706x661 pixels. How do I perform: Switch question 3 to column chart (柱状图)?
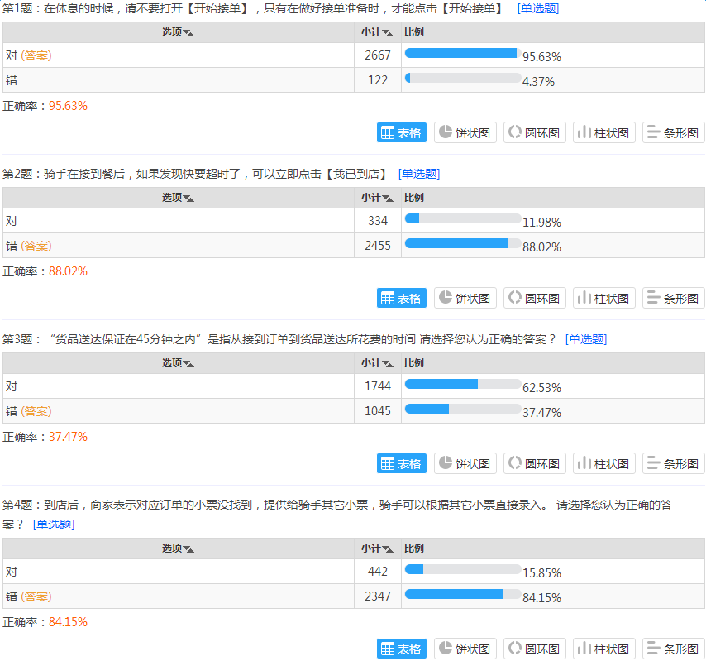click(604, 463)
